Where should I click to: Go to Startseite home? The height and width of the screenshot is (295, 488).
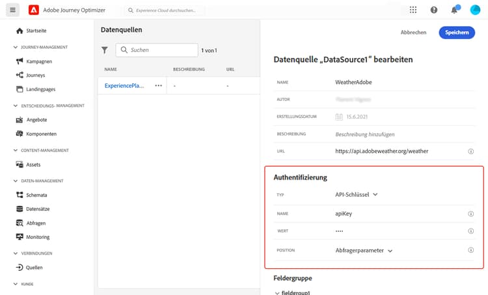pos(31,31)
